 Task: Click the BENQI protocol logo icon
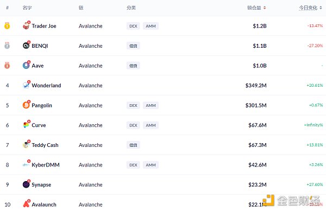(x=26, y=46)
